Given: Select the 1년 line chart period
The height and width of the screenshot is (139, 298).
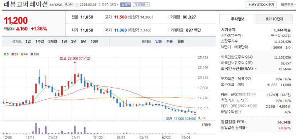Looking at the screenshot, I should (x=64, y=42).
